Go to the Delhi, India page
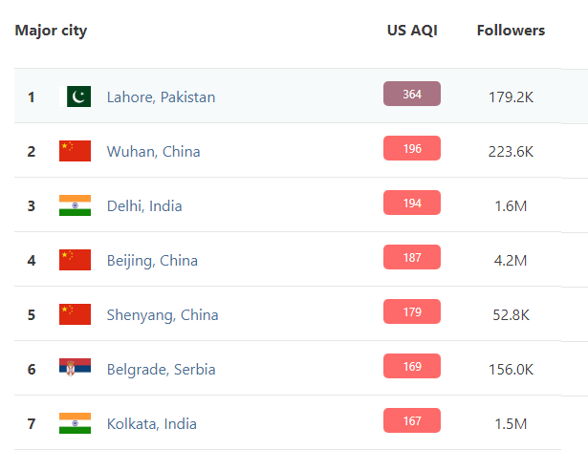The image size is (588, 450). pos(144,205)
